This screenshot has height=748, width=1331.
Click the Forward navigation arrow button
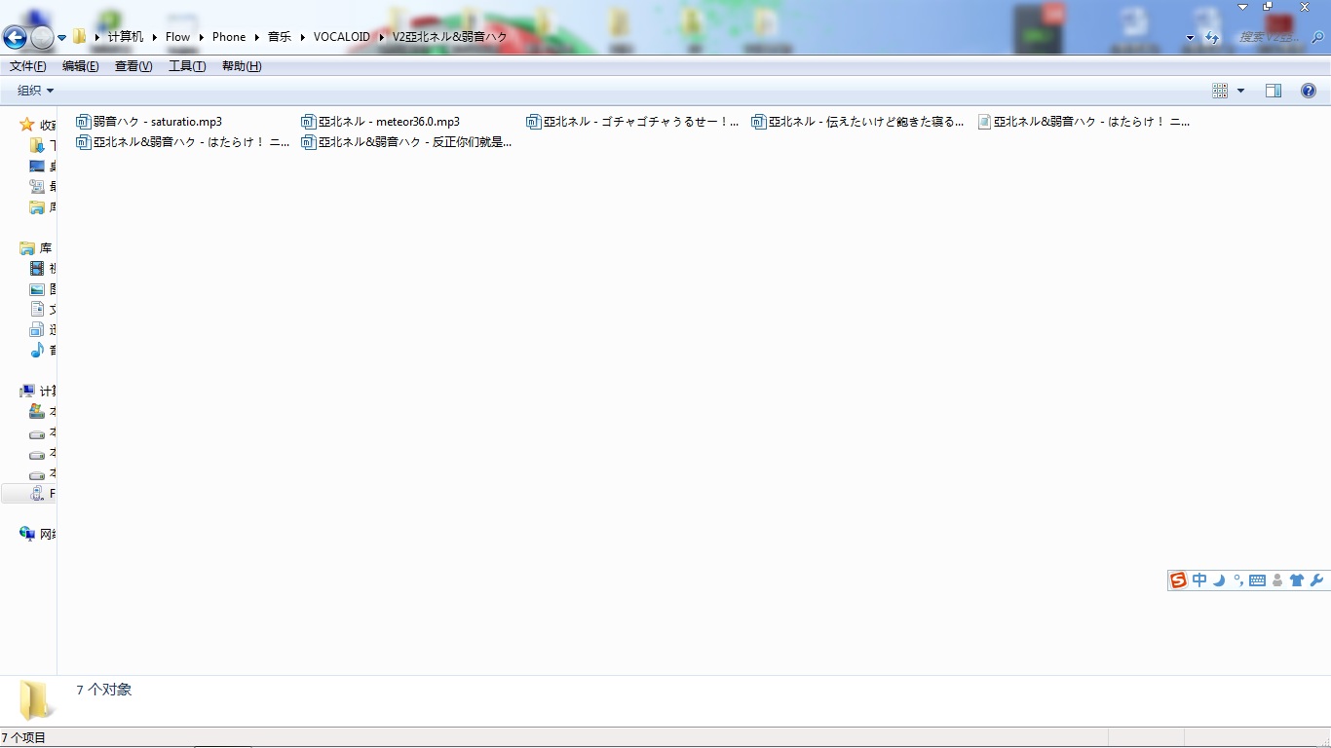point(42,38)
